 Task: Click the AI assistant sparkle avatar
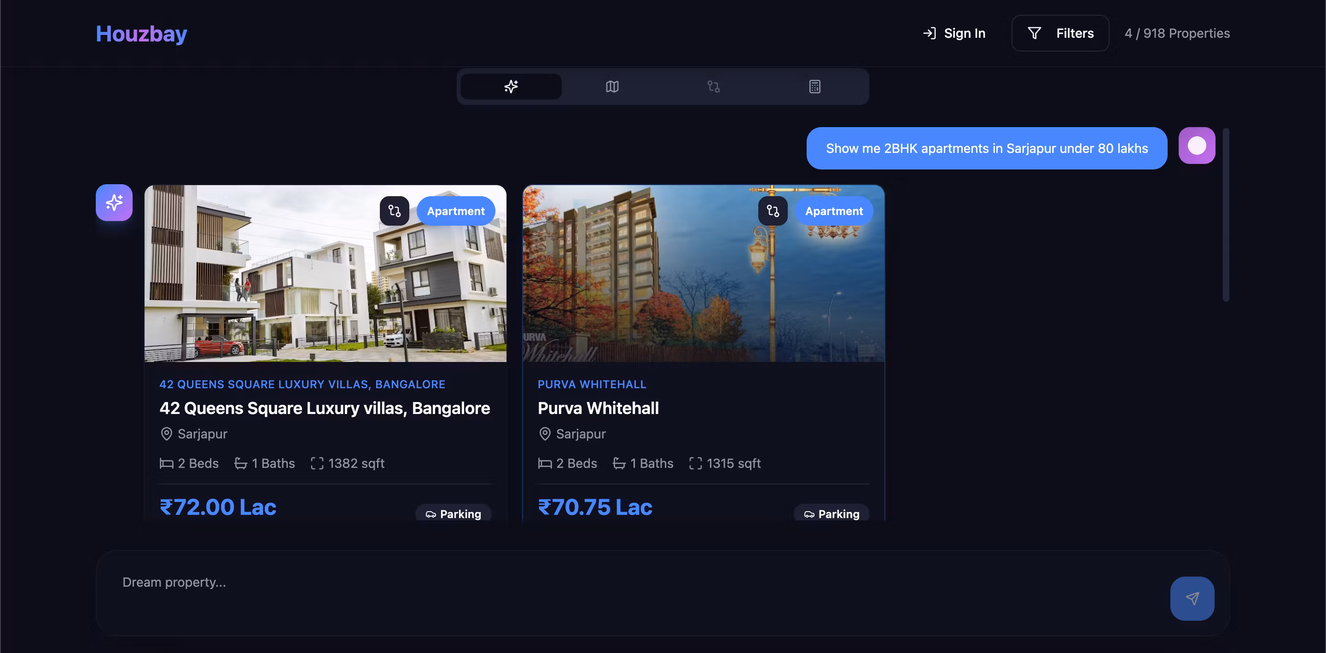[x=114, y=203]
